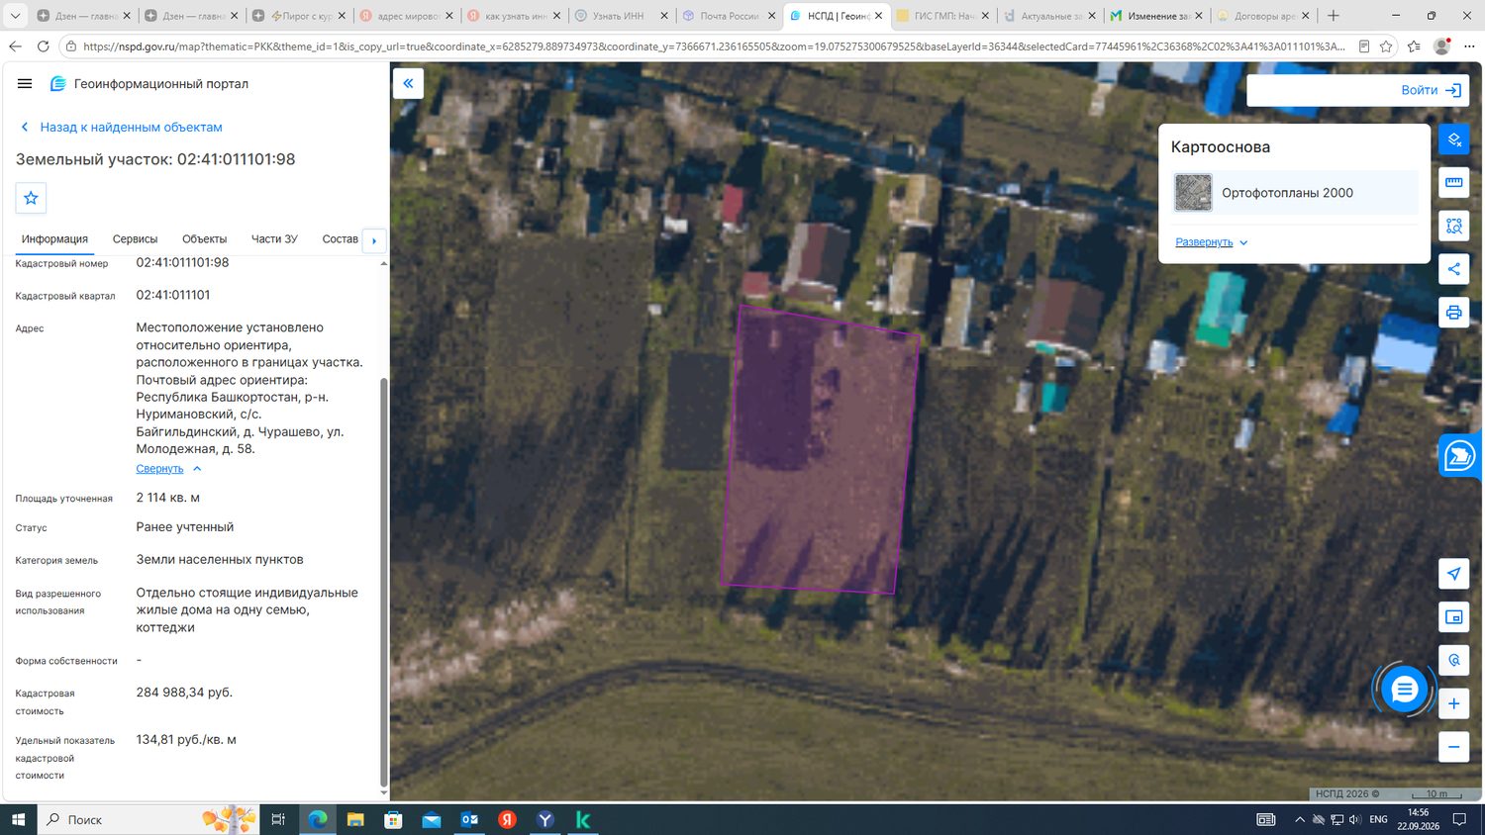Click the info panel vertical scrollbar
This screenshot has width=1485, height=835.
click(x=384, y=582)
